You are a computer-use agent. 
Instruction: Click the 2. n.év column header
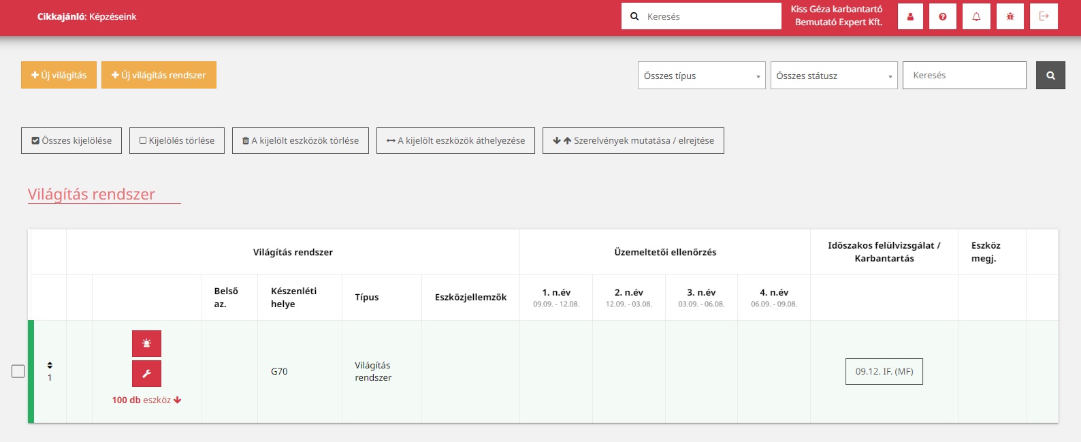click(629, 298)
